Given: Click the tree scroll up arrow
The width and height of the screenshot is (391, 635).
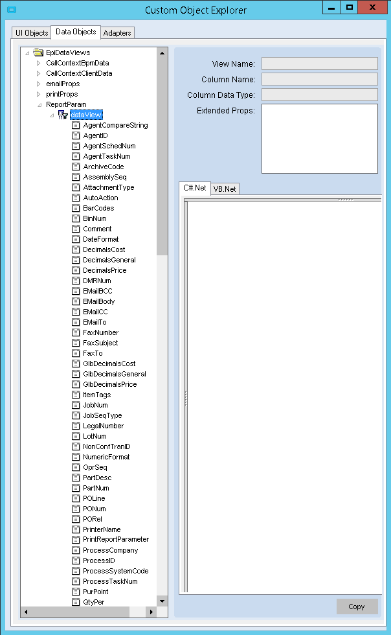Looking at the screenshot, I should tap(162, 52).
